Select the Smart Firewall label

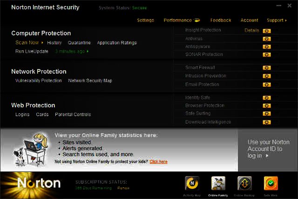(200, 68)
